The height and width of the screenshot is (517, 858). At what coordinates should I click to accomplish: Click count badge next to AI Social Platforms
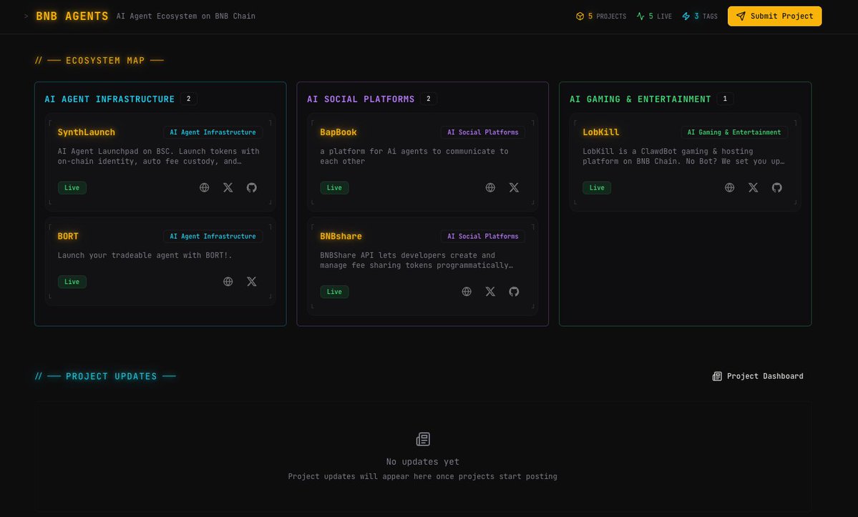coord(429,99)
